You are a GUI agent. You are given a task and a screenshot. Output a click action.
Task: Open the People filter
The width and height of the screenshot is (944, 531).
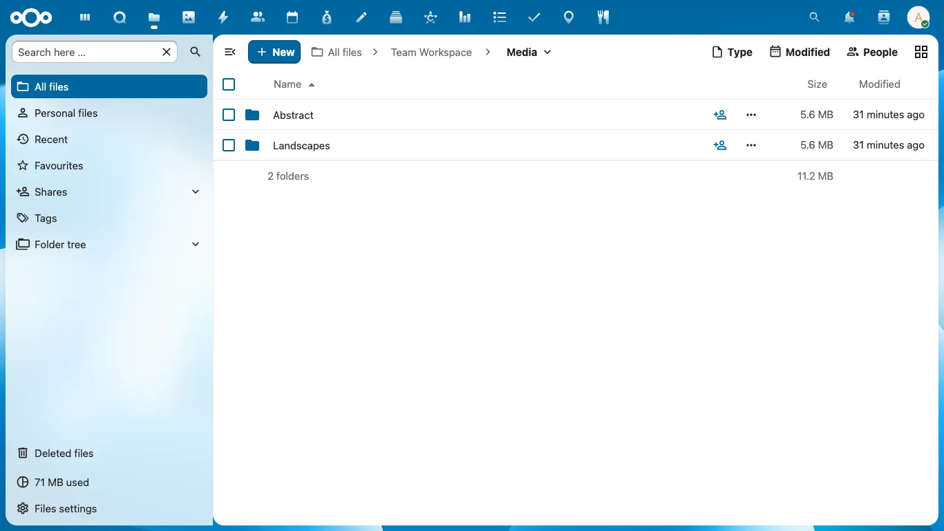(x=872, y=52)
